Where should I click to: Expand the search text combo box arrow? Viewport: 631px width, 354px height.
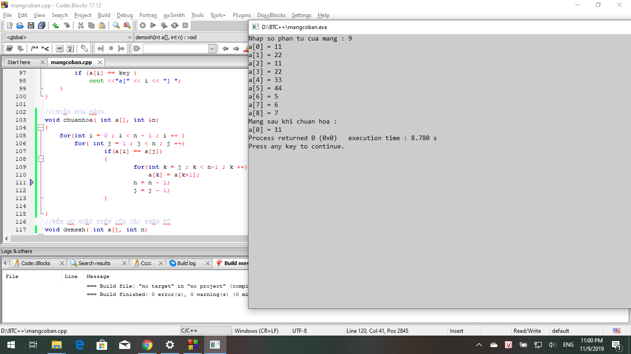point(212,48)
